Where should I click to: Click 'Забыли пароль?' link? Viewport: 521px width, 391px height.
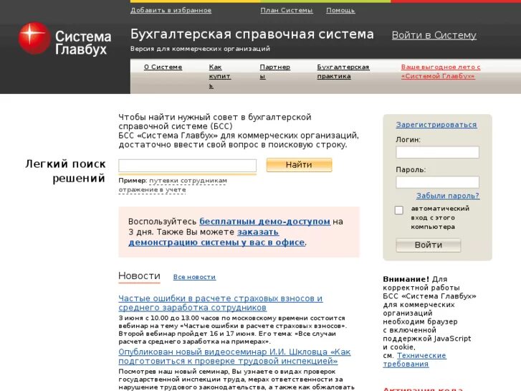coord(448,196)
